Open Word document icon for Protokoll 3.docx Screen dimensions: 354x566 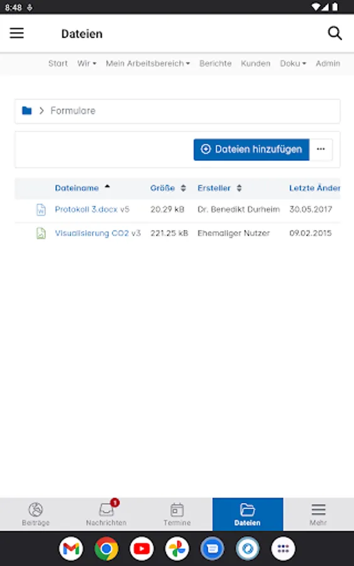coord(41,209)
